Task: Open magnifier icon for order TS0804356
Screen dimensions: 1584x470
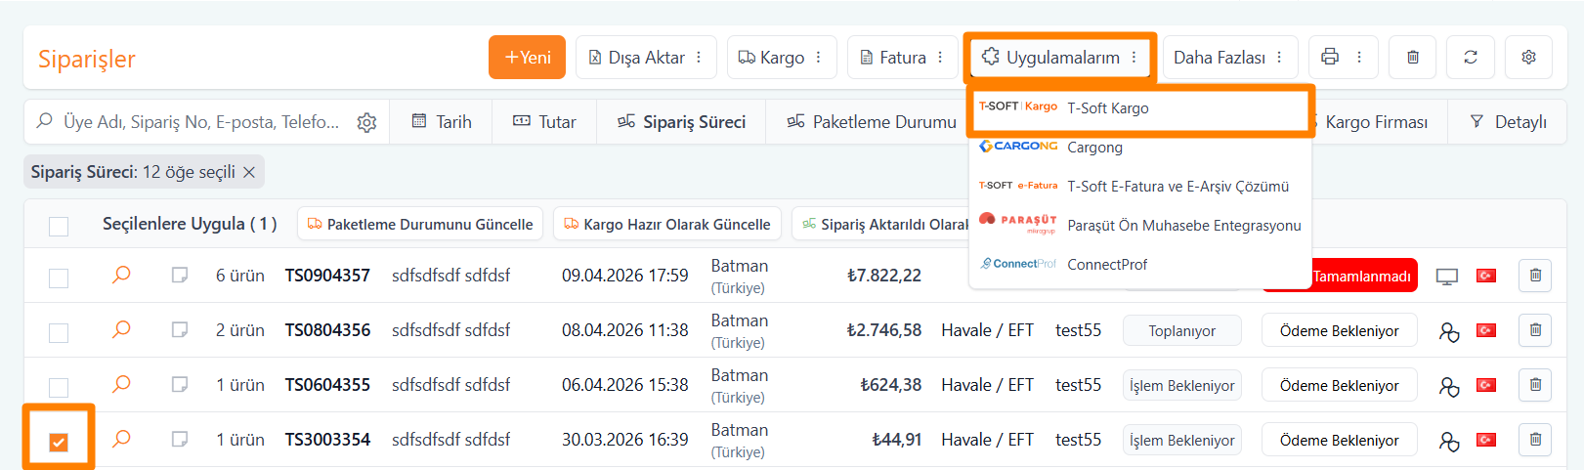Action: [121, 329]
